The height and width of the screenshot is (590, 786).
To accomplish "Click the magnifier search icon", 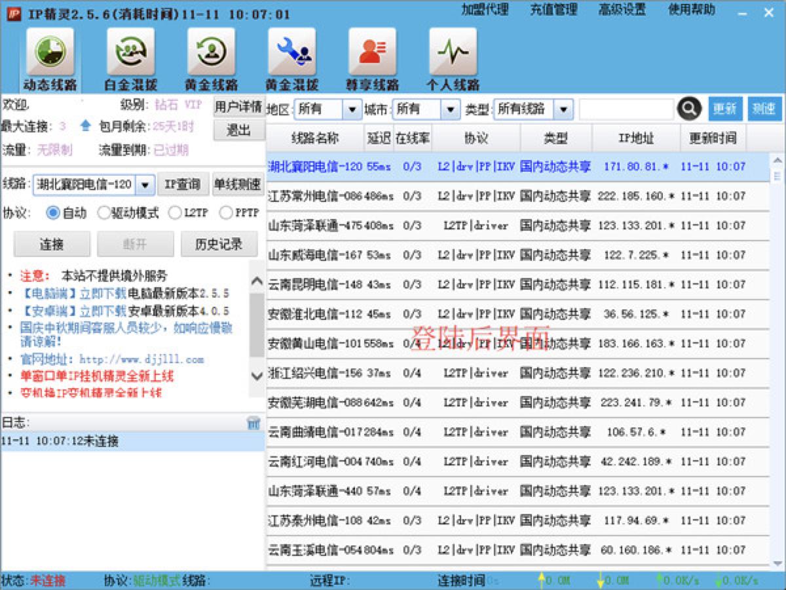I will (690, 109).
